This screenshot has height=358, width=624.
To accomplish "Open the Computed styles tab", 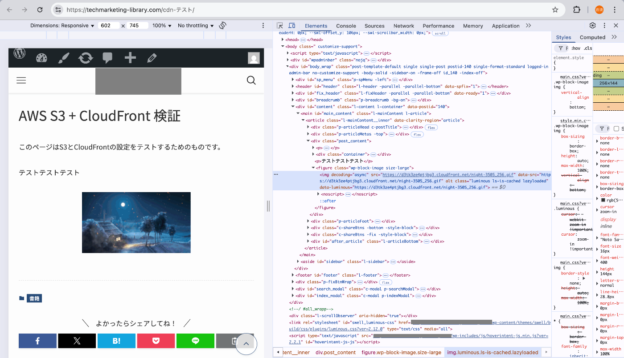I will tap(592, 37).
